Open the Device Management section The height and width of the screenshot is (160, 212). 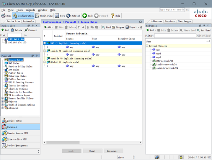point(20,145)
